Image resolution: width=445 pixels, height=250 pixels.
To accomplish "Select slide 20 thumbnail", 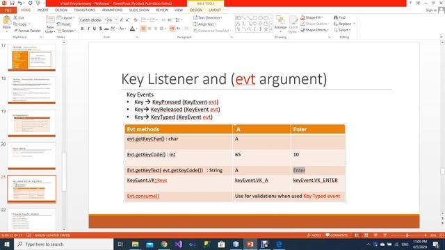I will 32,156.
